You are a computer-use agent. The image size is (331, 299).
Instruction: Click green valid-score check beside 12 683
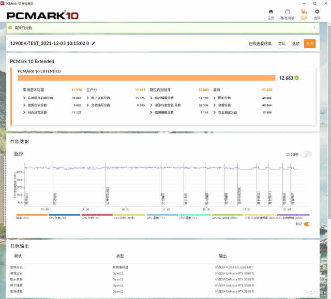pyautogui.click(x=296, y=78)
